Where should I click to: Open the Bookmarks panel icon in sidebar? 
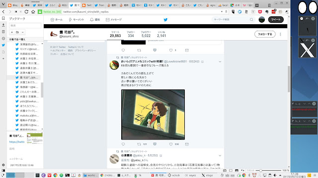pyautogui.click(x=3, y=18)
